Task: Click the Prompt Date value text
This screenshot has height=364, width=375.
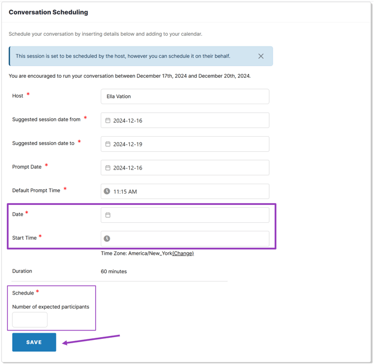Action: click(128, 168)
